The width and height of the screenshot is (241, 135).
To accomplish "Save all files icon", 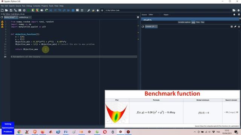I will pos(15,10).
